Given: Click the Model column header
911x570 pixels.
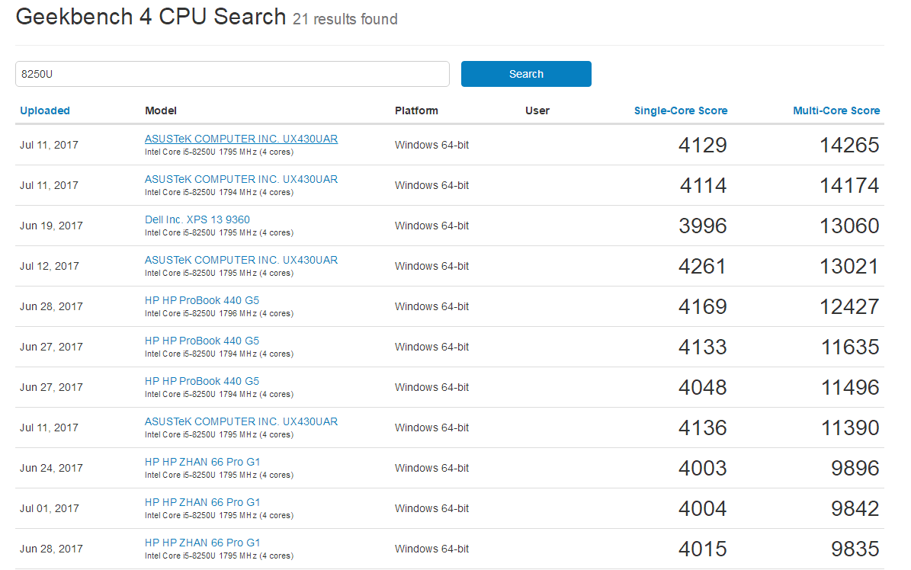Looking at the screenshot, I should click(x=161, y=110).
